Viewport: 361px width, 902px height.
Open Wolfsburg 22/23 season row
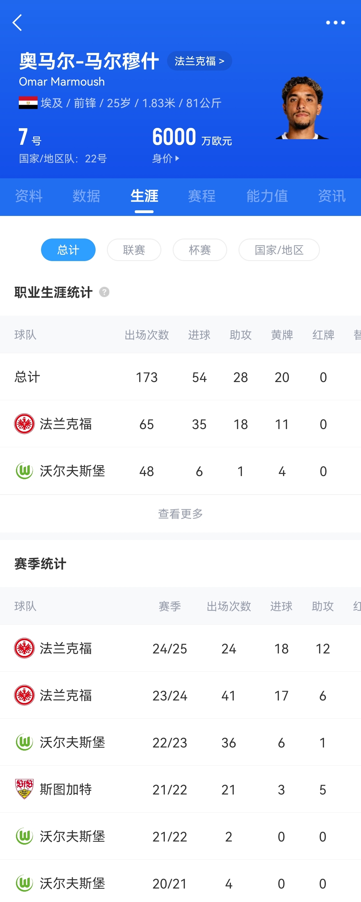[x=180, y=742]
